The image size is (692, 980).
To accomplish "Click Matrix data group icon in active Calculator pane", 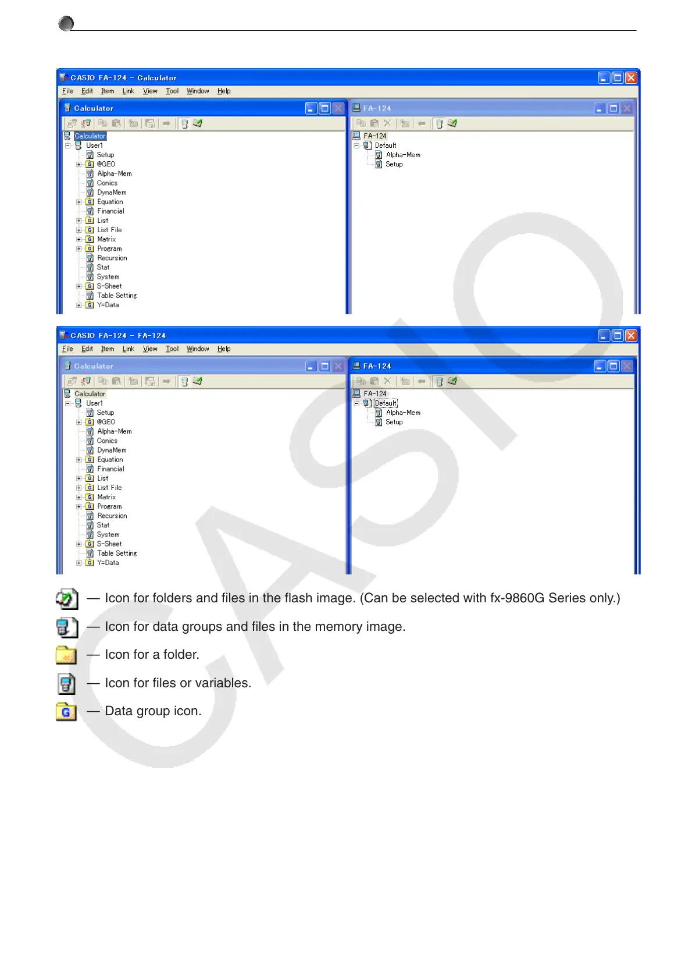I will (x=90, y=239).
